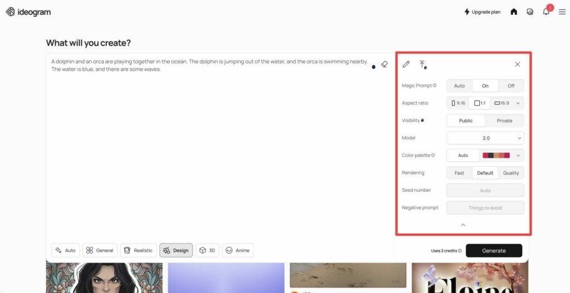Open the profile gallery icon
570x293 pixels.
(530, 12)
